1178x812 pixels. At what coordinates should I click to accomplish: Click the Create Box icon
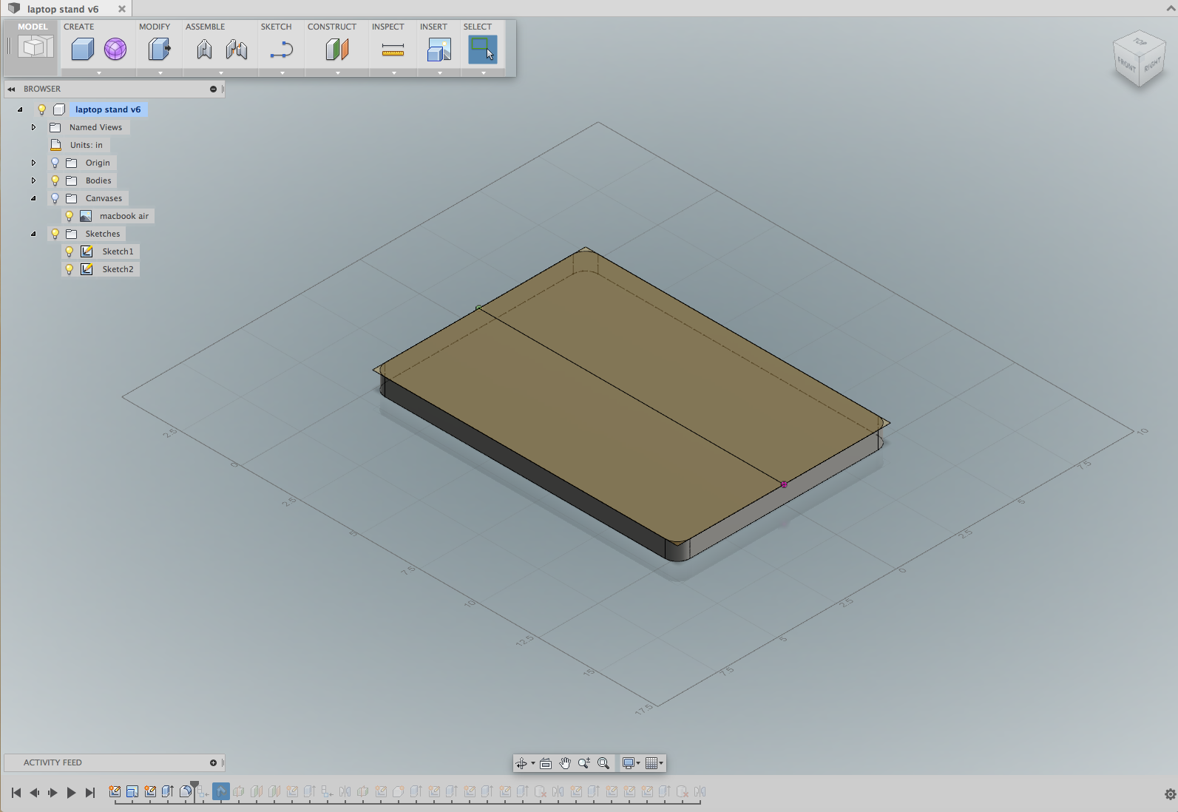pos(82,50)
